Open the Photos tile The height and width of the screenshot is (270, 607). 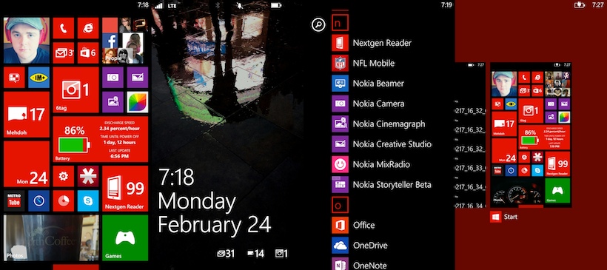[51, 238]
